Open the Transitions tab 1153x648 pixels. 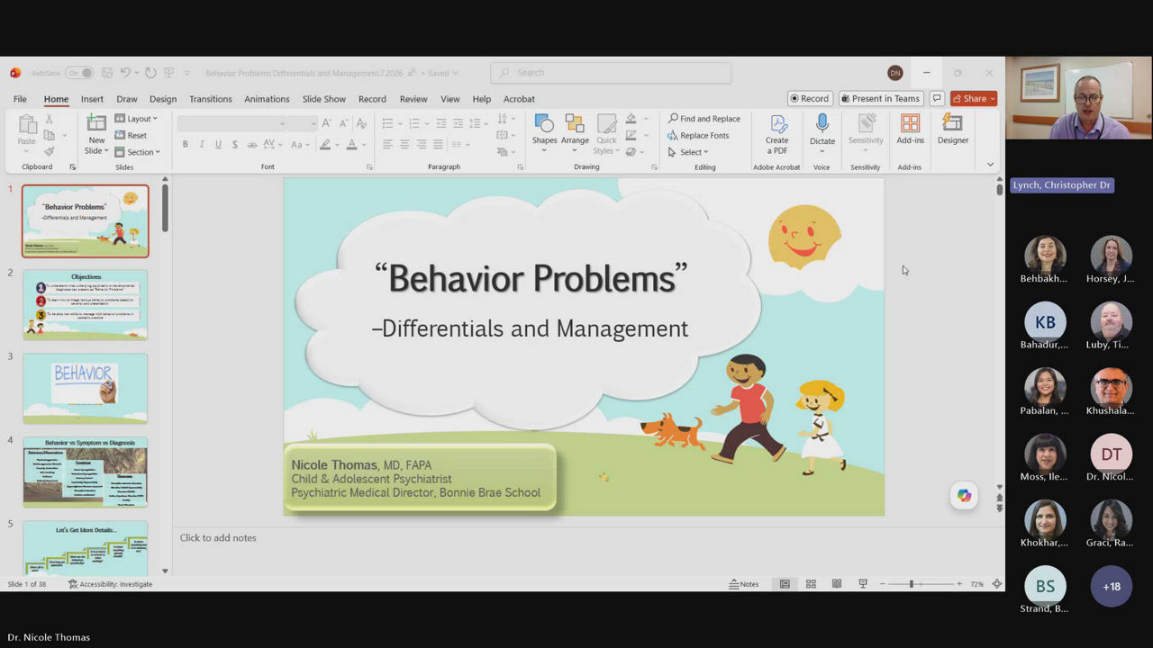(210, 99)
